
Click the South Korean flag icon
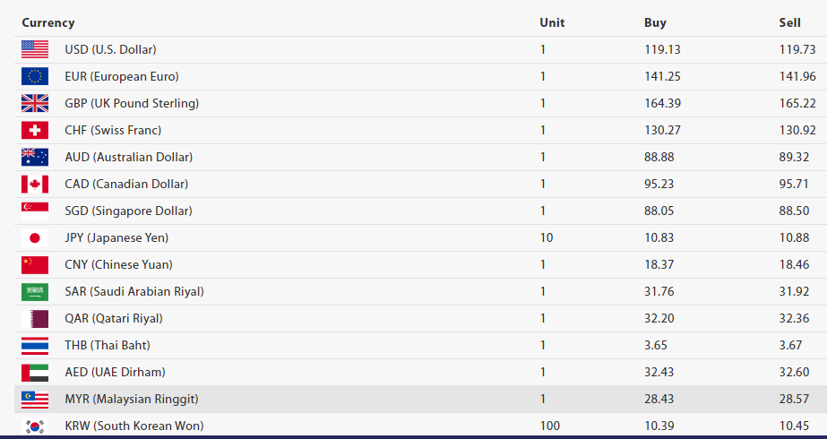tap(35, 426)
